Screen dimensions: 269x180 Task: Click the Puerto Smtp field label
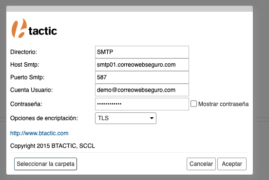pos(27,77)
